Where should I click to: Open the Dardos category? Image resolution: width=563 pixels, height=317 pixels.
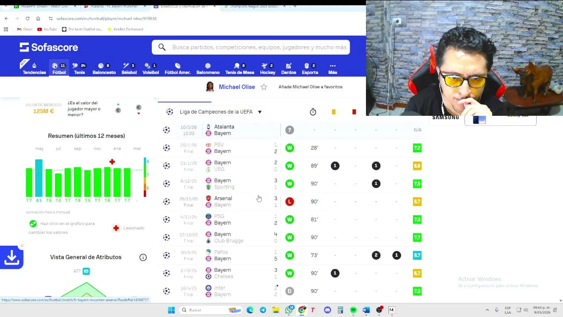tap(289, 68)
